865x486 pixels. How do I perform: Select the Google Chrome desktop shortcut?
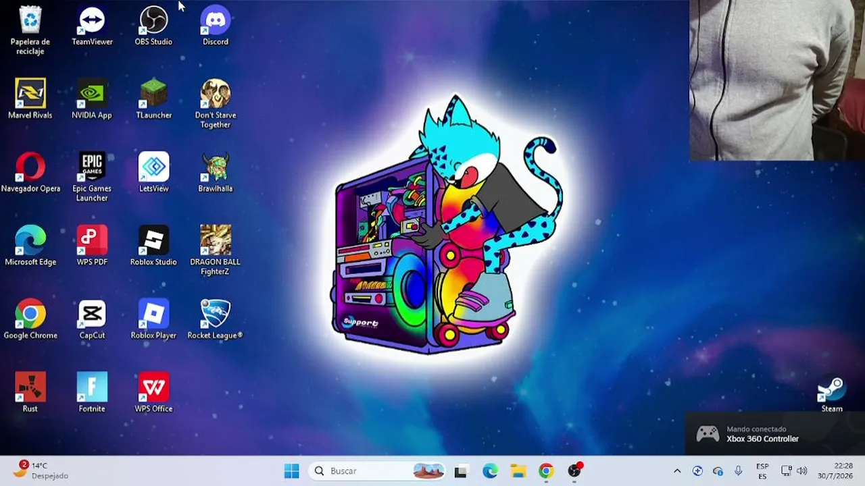(x=30, y=320)
